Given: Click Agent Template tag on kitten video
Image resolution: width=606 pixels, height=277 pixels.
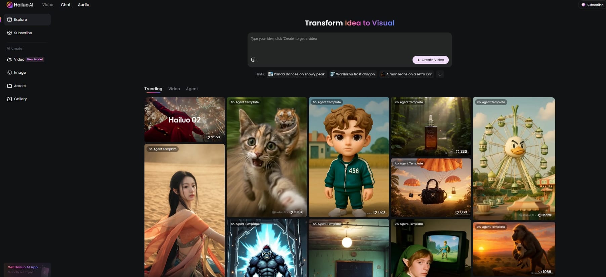Looking at the screenshot, I should (x=245, y=102).
